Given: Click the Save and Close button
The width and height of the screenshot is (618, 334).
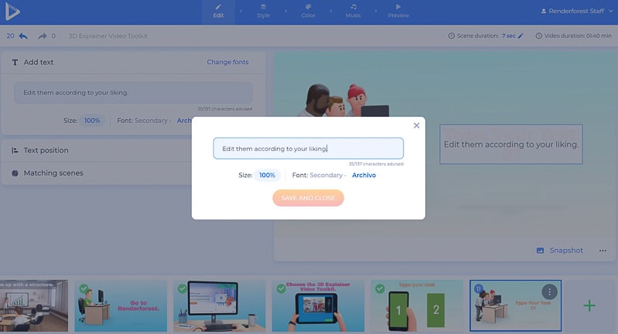Looking at the screenshot, I should (x=308, y=198).
